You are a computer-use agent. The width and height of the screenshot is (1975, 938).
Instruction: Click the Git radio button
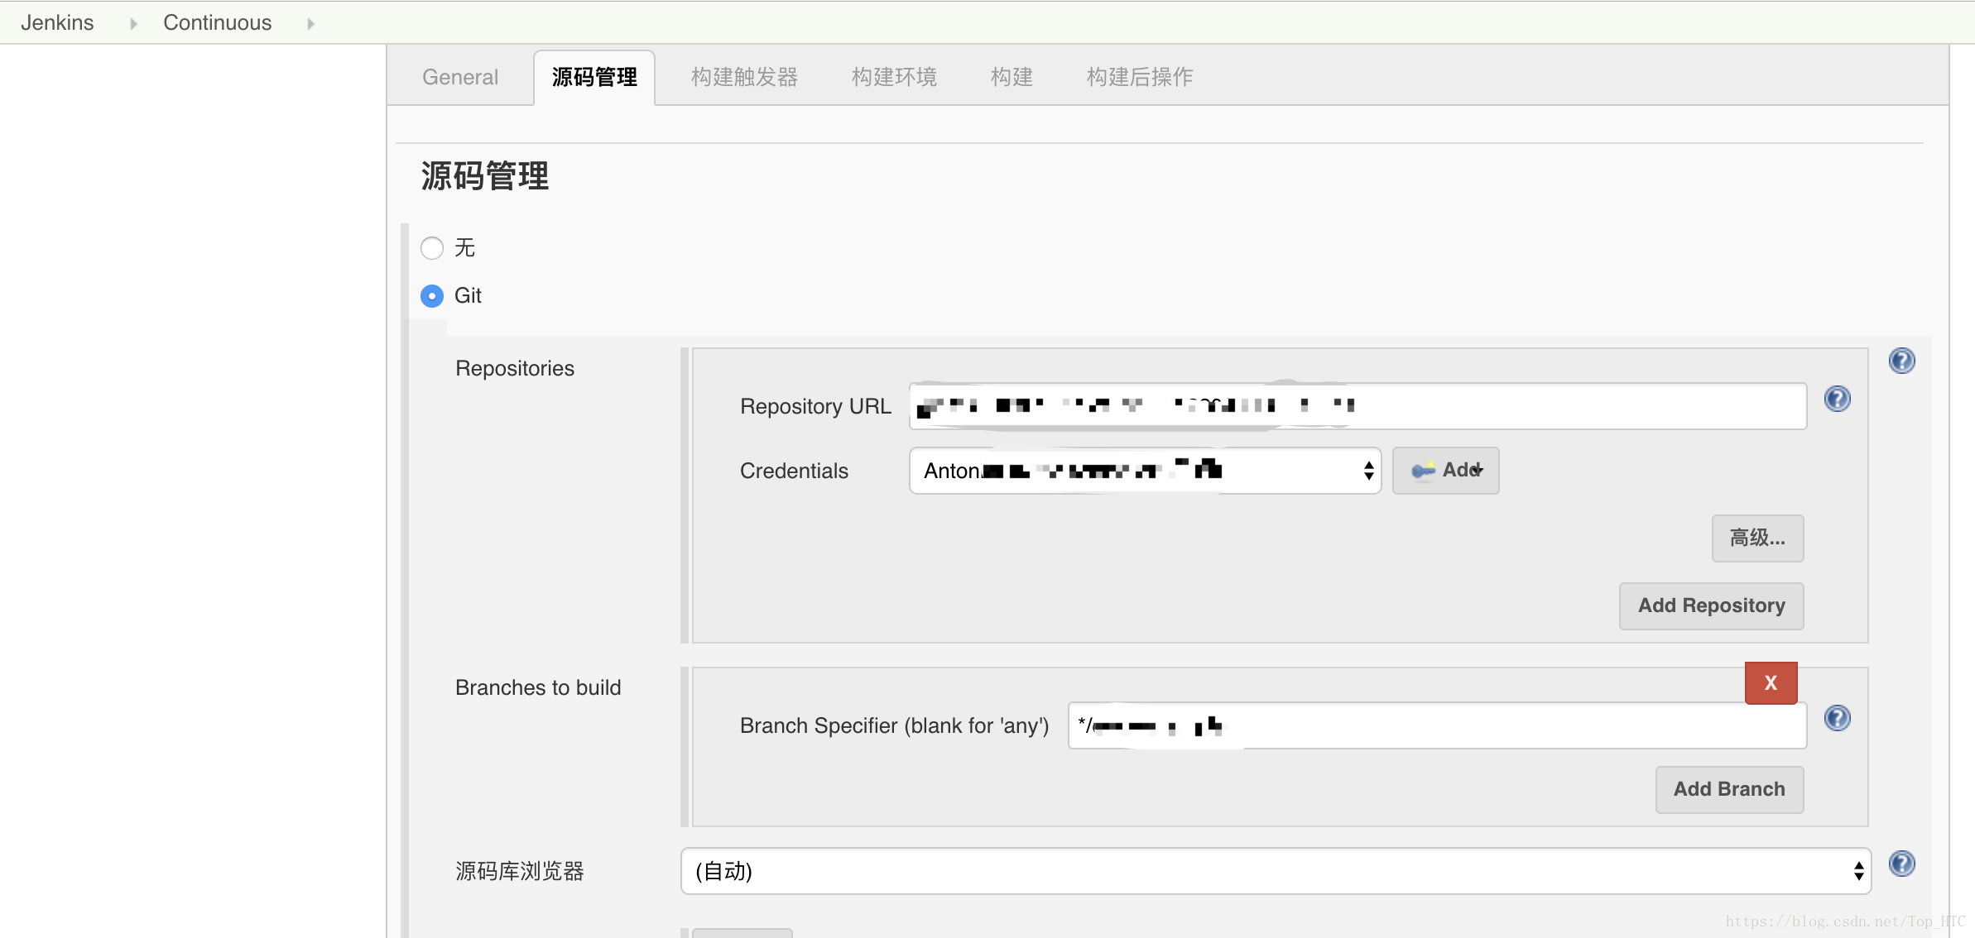click(x=432, y=294)
